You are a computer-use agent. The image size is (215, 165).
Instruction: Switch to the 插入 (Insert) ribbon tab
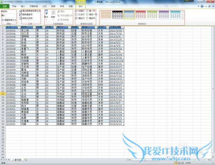[x=23, y=6]
